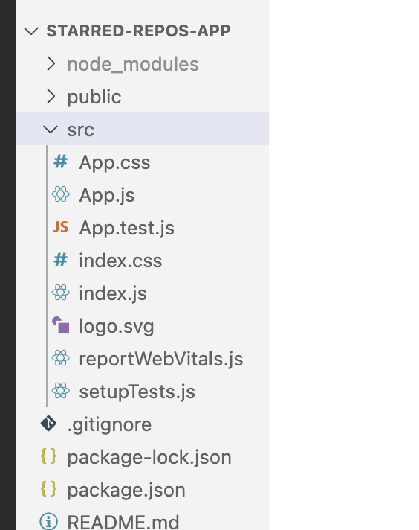This screenshot has height=530, width=419.
Task: Expand the public folder chevron
Action: pos(51,96)
